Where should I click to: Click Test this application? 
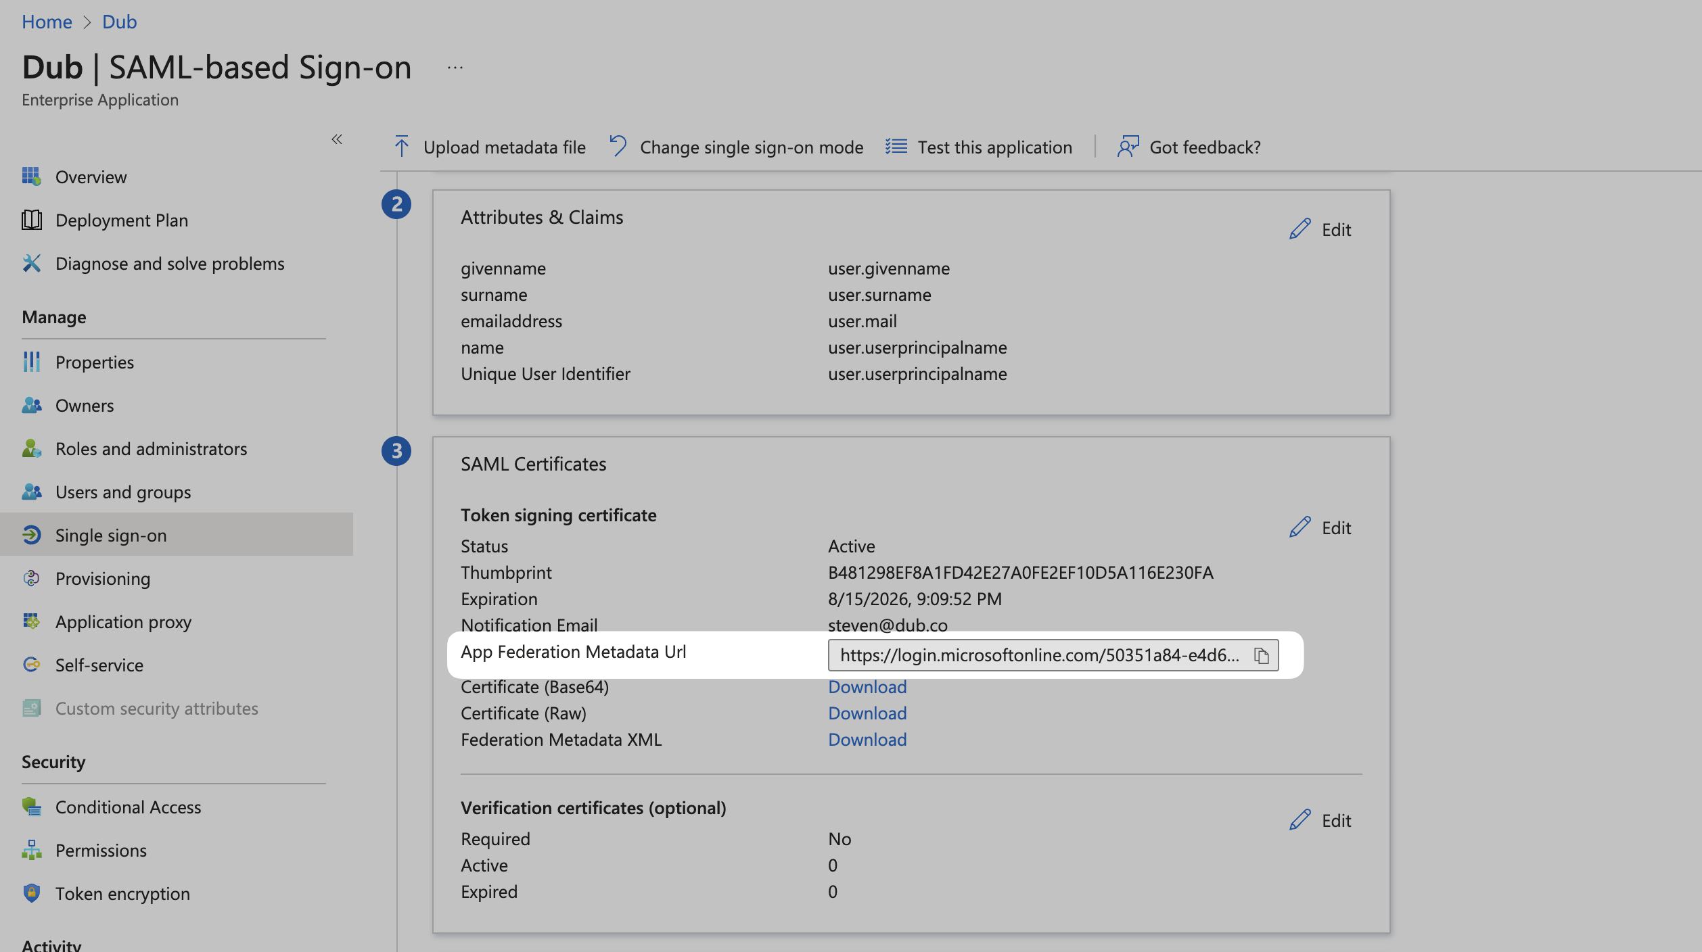[x=994, y=147]
